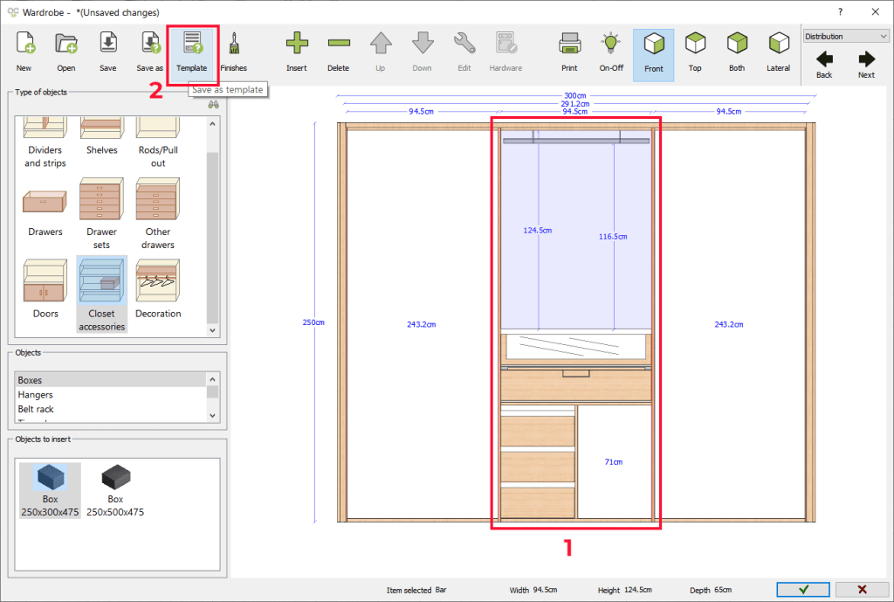Insert object with green plus icon
894x602 pixels.
[x=297, y=52]
